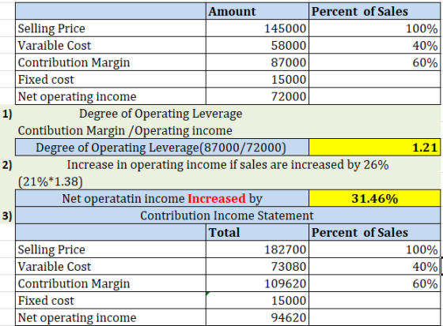Click the '1)' section number
This screenshot has width=443, height=326.
(x=7, y=114)
